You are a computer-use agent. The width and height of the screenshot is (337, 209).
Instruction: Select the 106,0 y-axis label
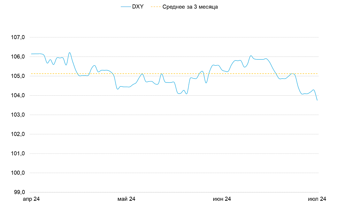click(18, 57)
